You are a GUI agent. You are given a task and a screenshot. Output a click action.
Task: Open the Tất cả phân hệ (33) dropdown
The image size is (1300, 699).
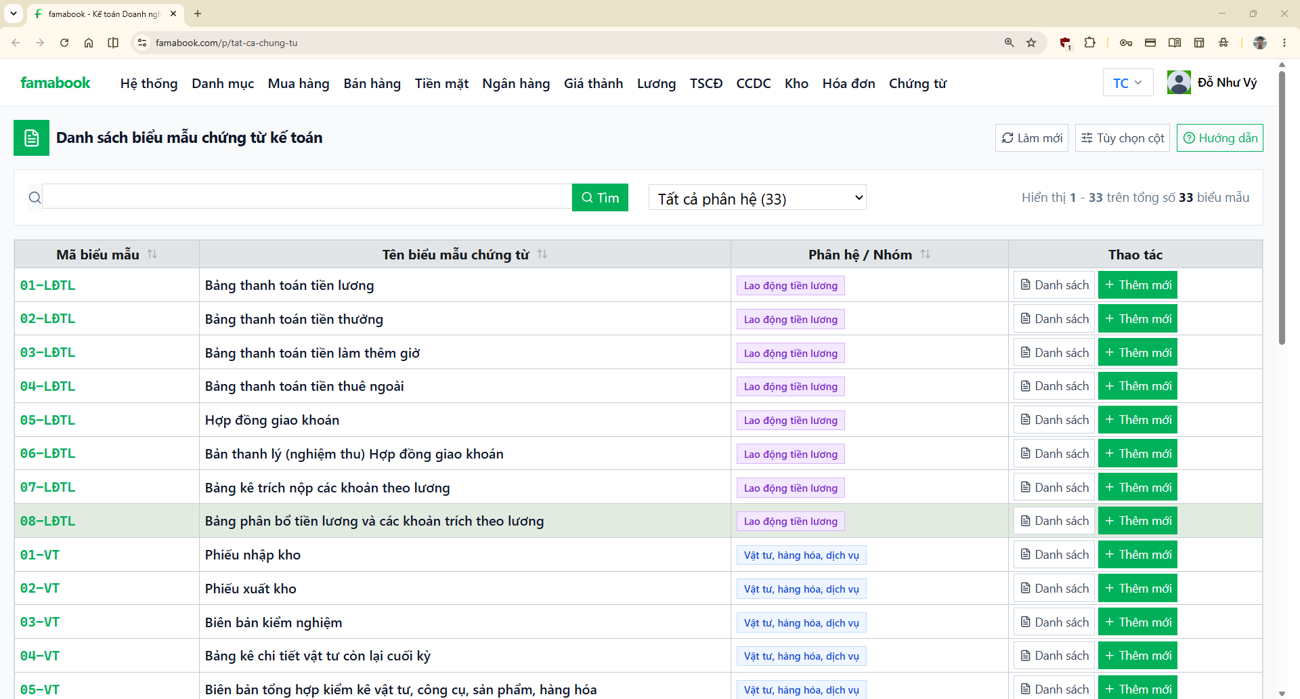758,198
